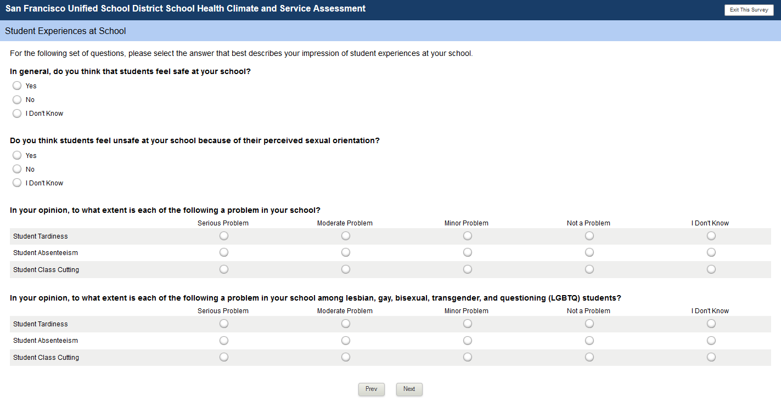The image size is (781, 407).
Task: Rate LGBTQ Student Absenteeism as Minor Problem
Action: [467, 340]
